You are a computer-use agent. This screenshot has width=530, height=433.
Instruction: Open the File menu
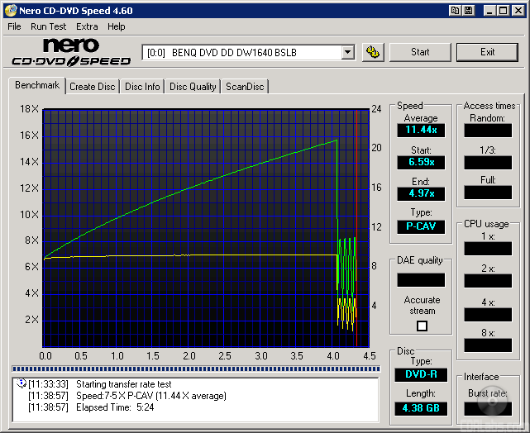(14, 26)
